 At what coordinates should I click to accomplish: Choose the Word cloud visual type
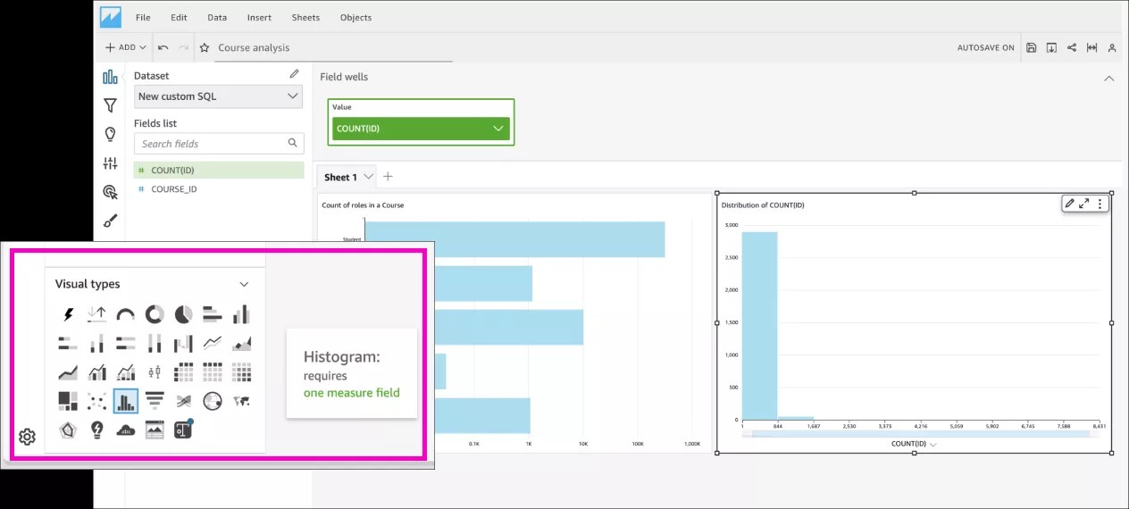point(126,430)
